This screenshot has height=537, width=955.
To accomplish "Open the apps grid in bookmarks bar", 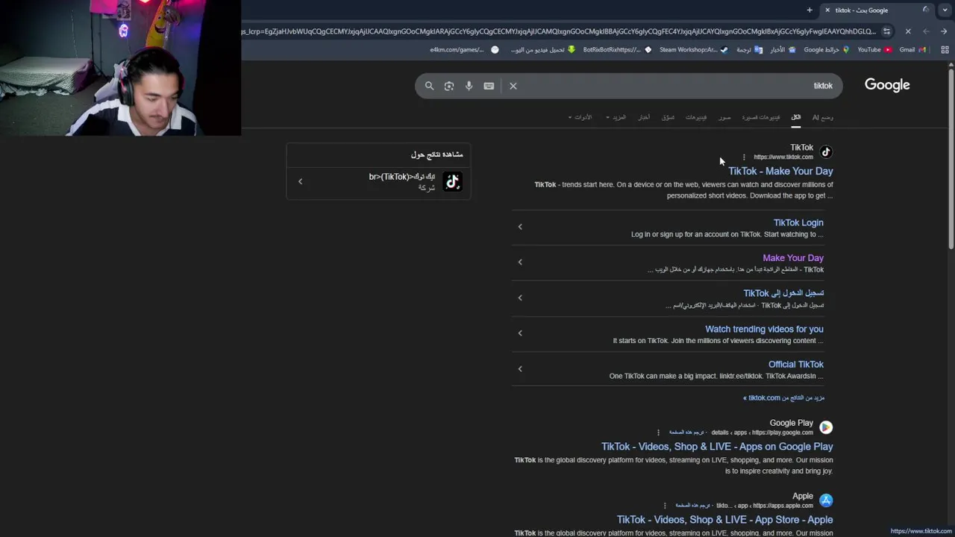I will (x=945, y=50).
